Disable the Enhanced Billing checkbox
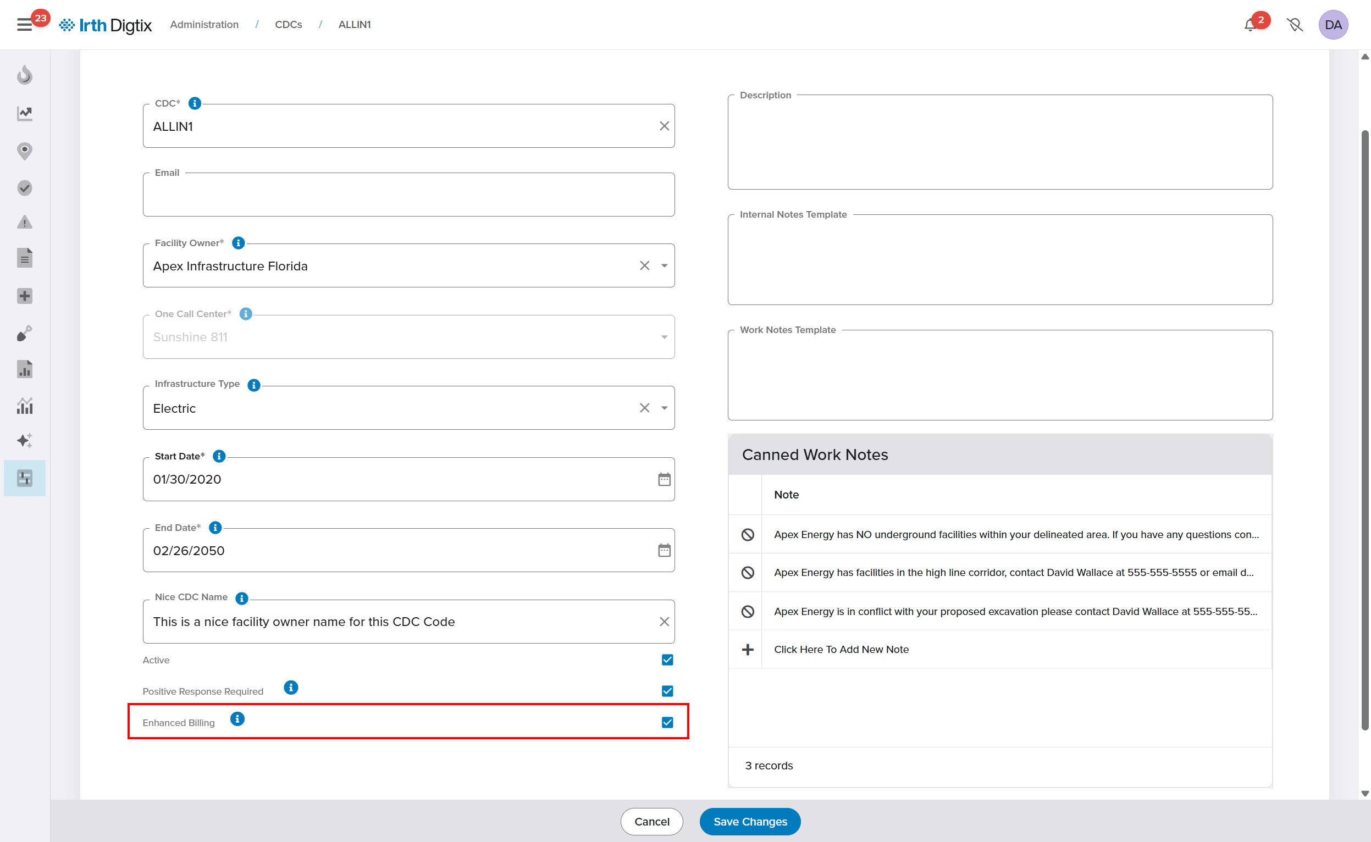 pyautogui.click(x=667, y=722)
